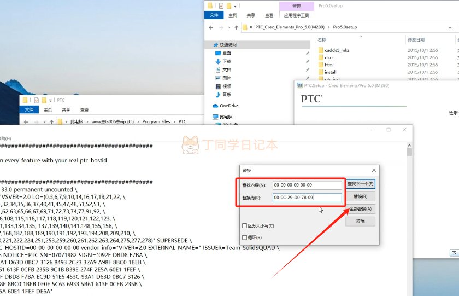Go up one level in Pro5.0setup window
The image size is (459, 296).
coord(236,27)
